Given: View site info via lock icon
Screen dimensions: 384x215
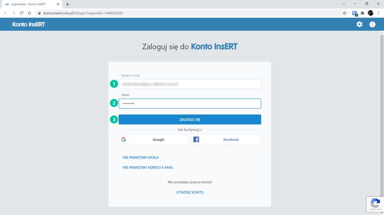Looking at the screenshot, I should coord(39,13).
